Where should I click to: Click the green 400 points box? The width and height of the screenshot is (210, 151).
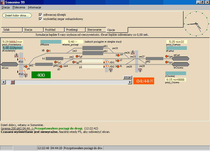pos(41,75)
